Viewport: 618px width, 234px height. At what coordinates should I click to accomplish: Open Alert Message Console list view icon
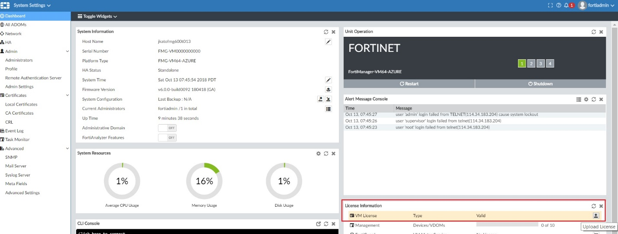click(579, 99)
